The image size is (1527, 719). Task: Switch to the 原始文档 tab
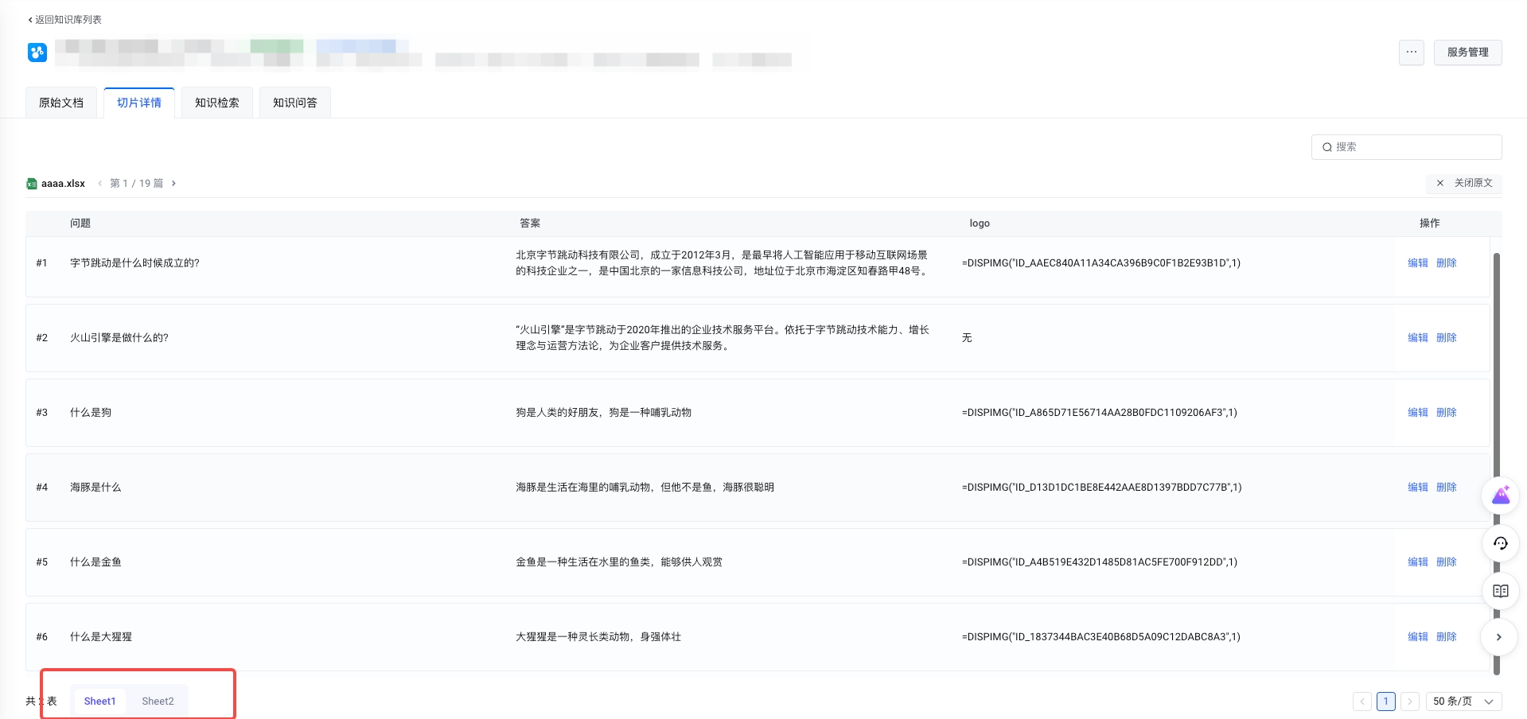coord(61,103)
